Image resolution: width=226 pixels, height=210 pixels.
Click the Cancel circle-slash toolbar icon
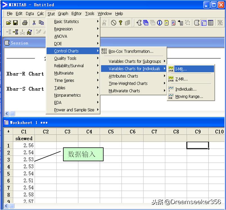[113, 23]
